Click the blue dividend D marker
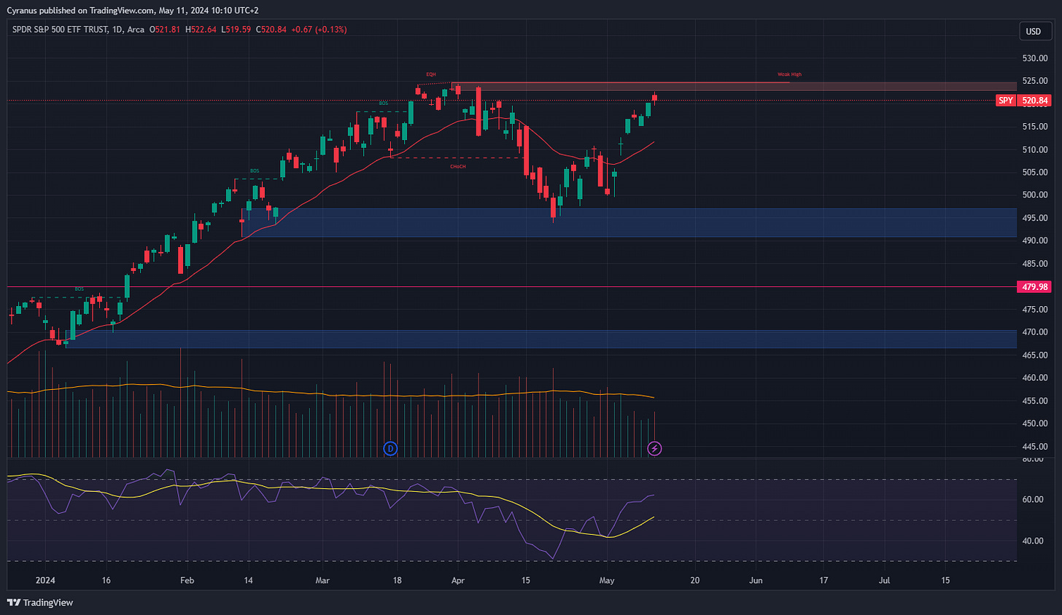Image resolution: width=1062 pixels, height=615 pixels. pyautogui.click(x=391, y=449)
